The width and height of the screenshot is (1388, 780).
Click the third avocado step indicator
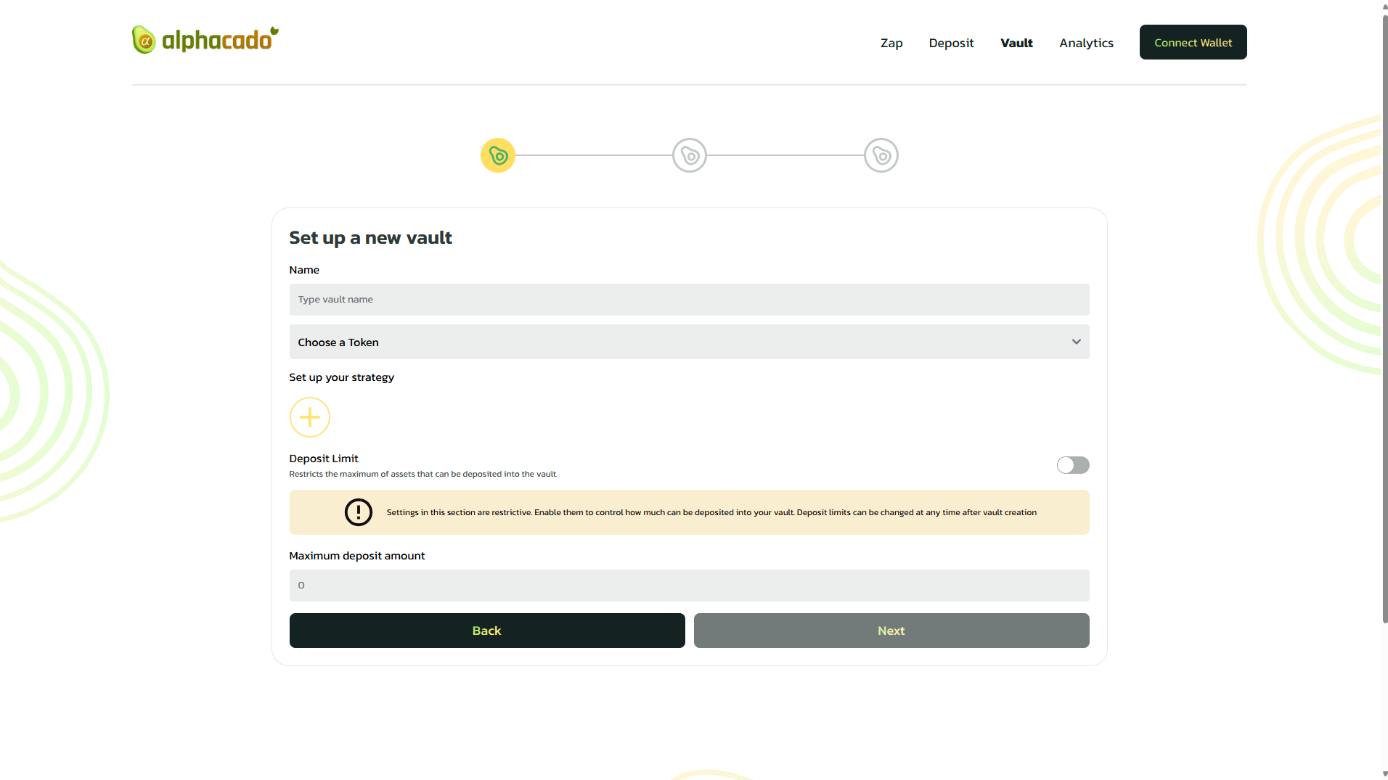pyautogui.click(x=881, y=155)
